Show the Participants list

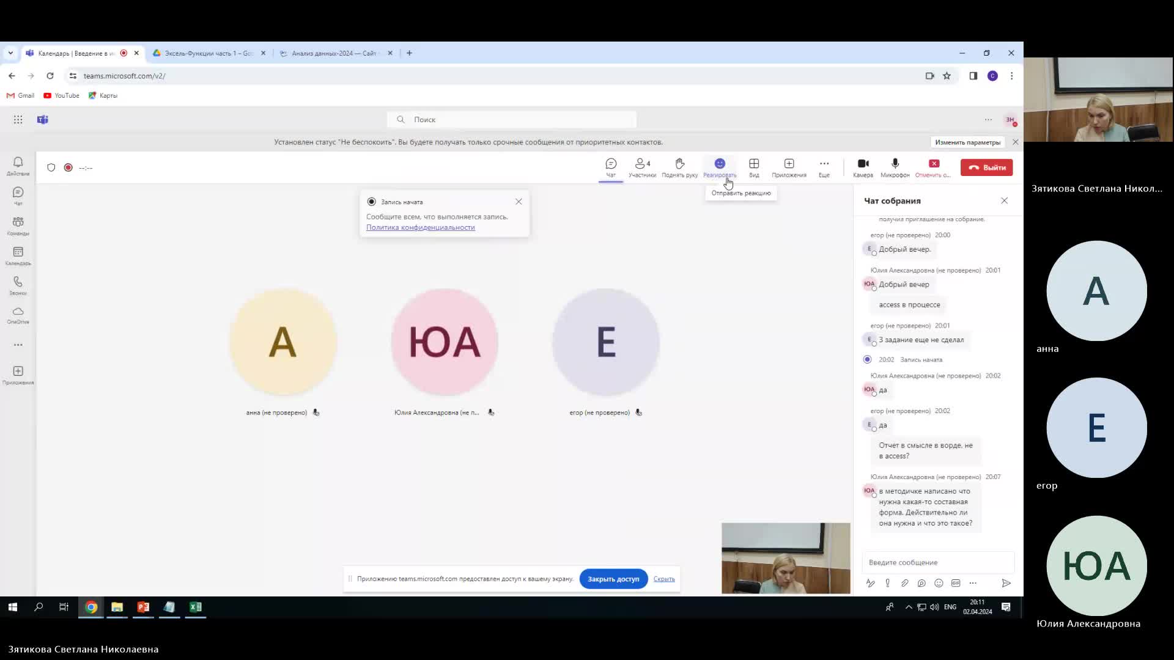(642, 167)
